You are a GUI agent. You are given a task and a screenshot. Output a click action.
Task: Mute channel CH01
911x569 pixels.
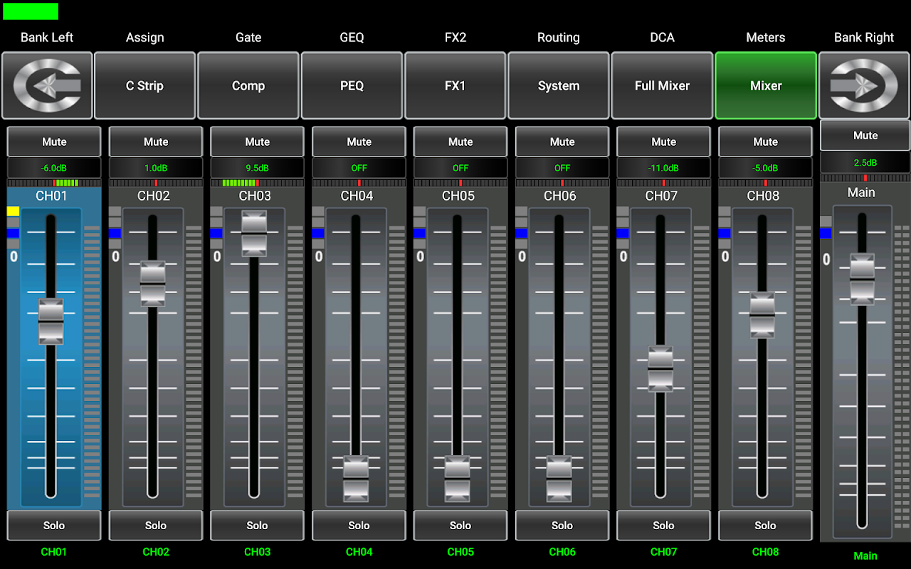pyautogui.click(x=54, y=142)
